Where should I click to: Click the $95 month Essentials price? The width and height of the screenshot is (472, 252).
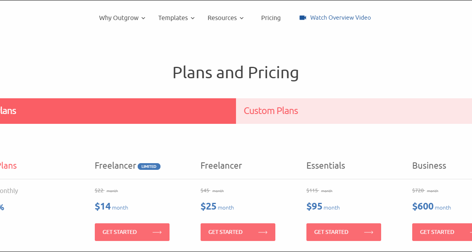pyautogui.click(x=323, y=206)
